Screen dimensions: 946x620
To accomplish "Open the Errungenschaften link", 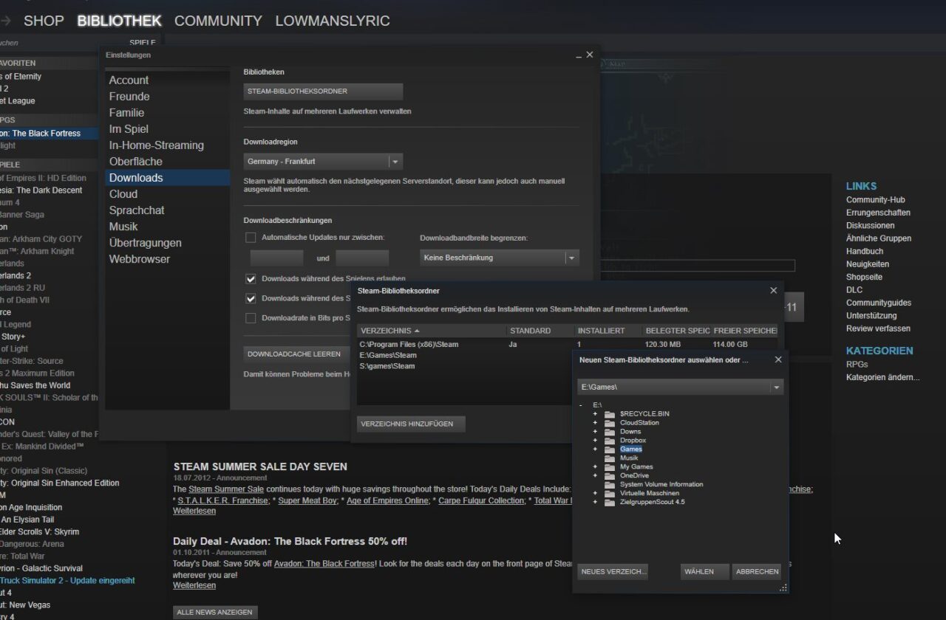I will [878, 213].
